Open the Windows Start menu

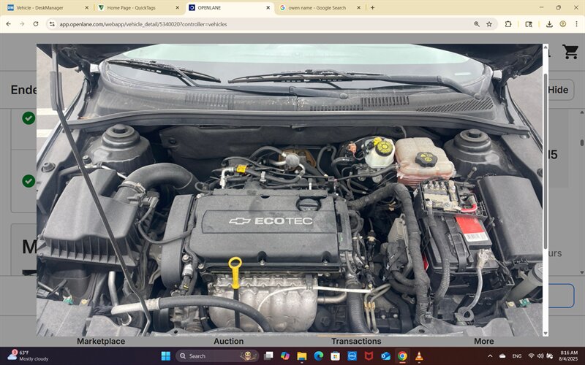[166, 356]
